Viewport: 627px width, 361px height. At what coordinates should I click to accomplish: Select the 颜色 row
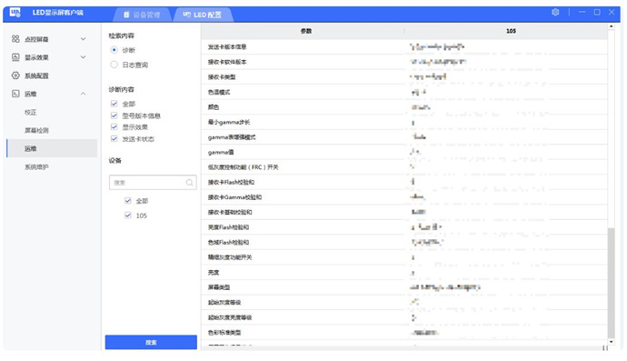point(404,107)
